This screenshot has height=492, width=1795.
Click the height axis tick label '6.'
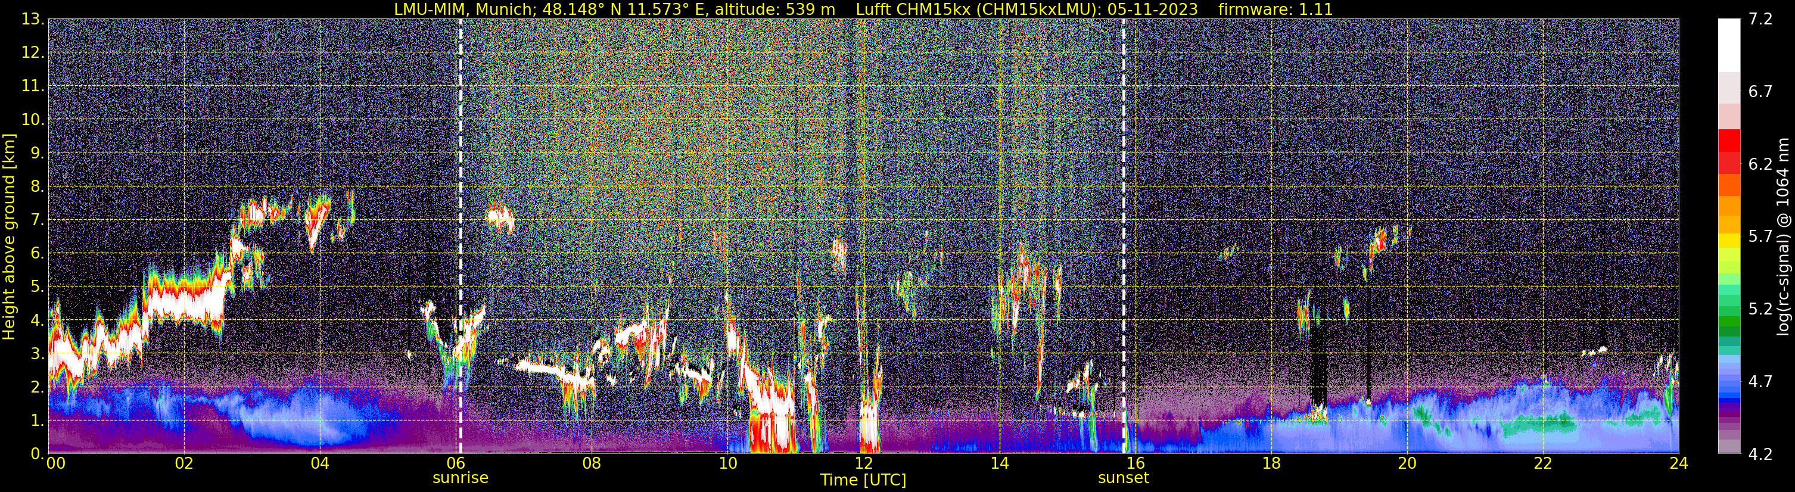37,254
